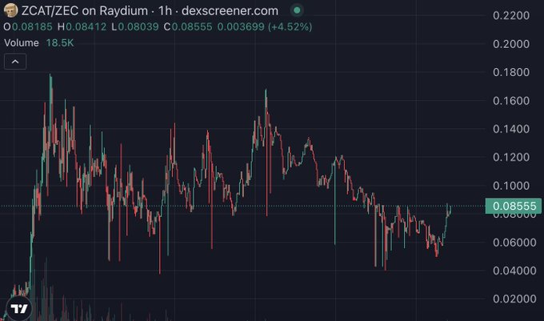Click the change value 0.003699 (+4.52%)

[265, 26]
